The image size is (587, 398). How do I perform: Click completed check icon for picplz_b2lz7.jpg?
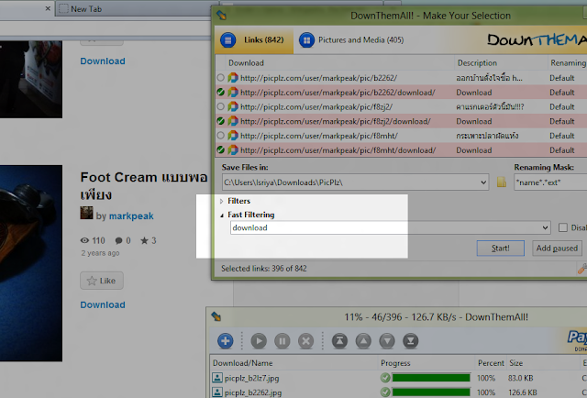(385, 378)
